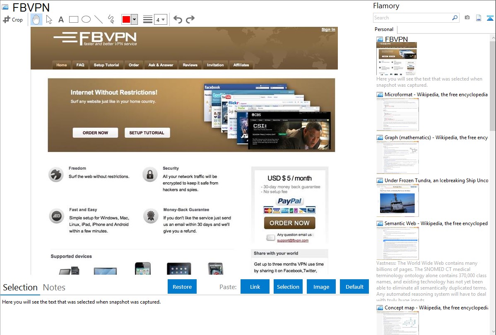
Task: Open the Reviews nav tab
Action: tap(190, 65)
